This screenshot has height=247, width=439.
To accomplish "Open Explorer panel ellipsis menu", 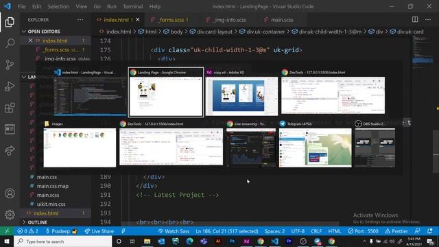I will [x=80, y=20].
